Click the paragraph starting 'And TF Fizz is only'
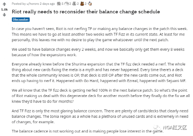Image resolution: width=193 pixels, height=136 pixels. [100, 117]
